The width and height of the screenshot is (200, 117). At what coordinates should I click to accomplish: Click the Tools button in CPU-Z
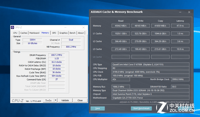point(48,100)
